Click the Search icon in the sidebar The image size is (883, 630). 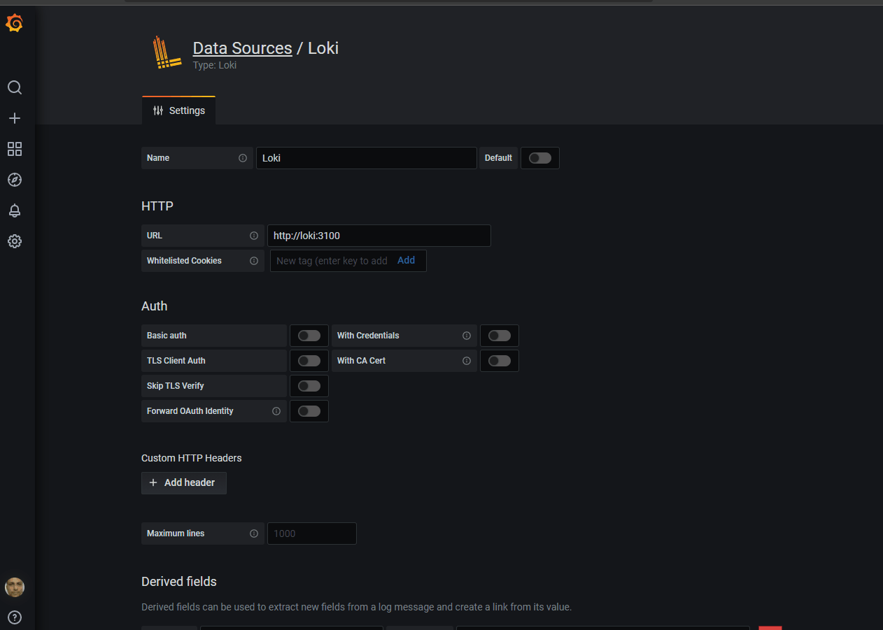[x=14, y=87]
